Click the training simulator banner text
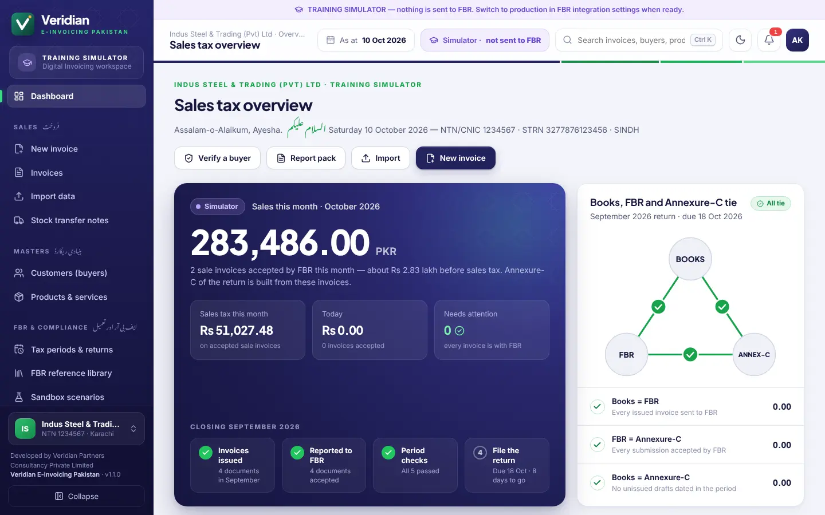825x515 pixels. click(x=496, y=10)
